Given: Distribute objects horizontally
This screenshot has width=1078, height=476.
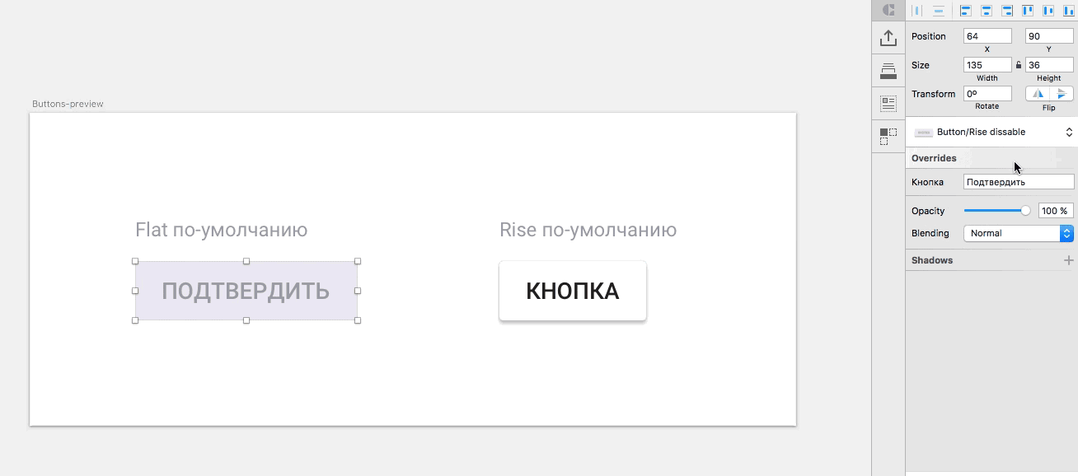Looking at the screenshot, I should click(916, 11).
